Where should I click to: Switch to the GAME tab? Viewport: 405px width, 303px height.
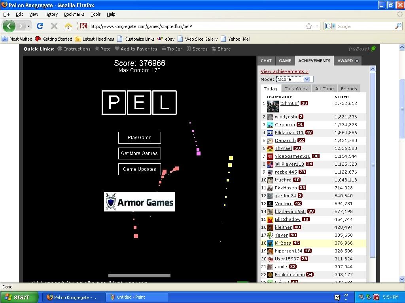coord(285,61)
